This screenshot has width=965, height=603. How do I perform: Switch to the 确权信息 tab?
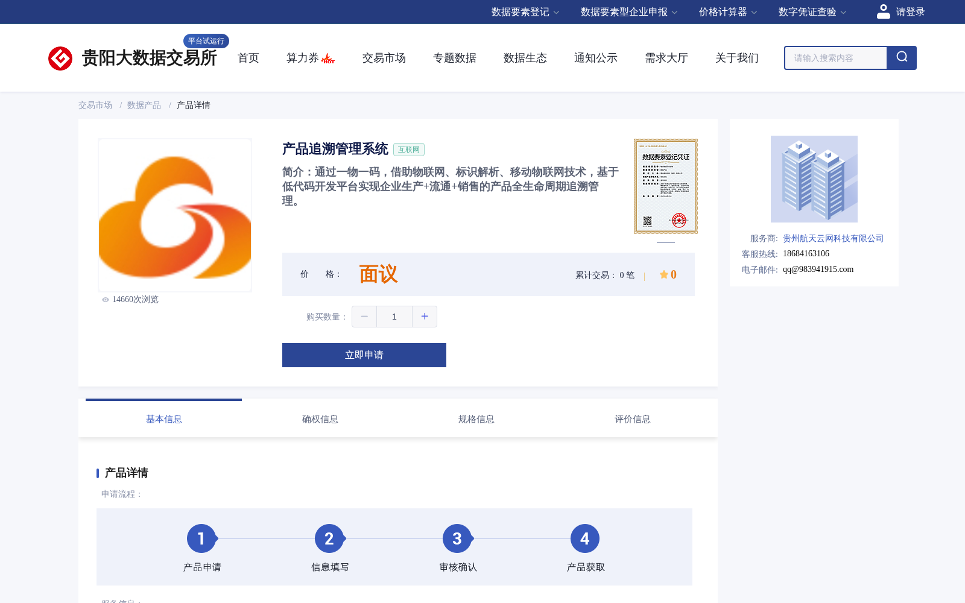(x=320, y=418)
